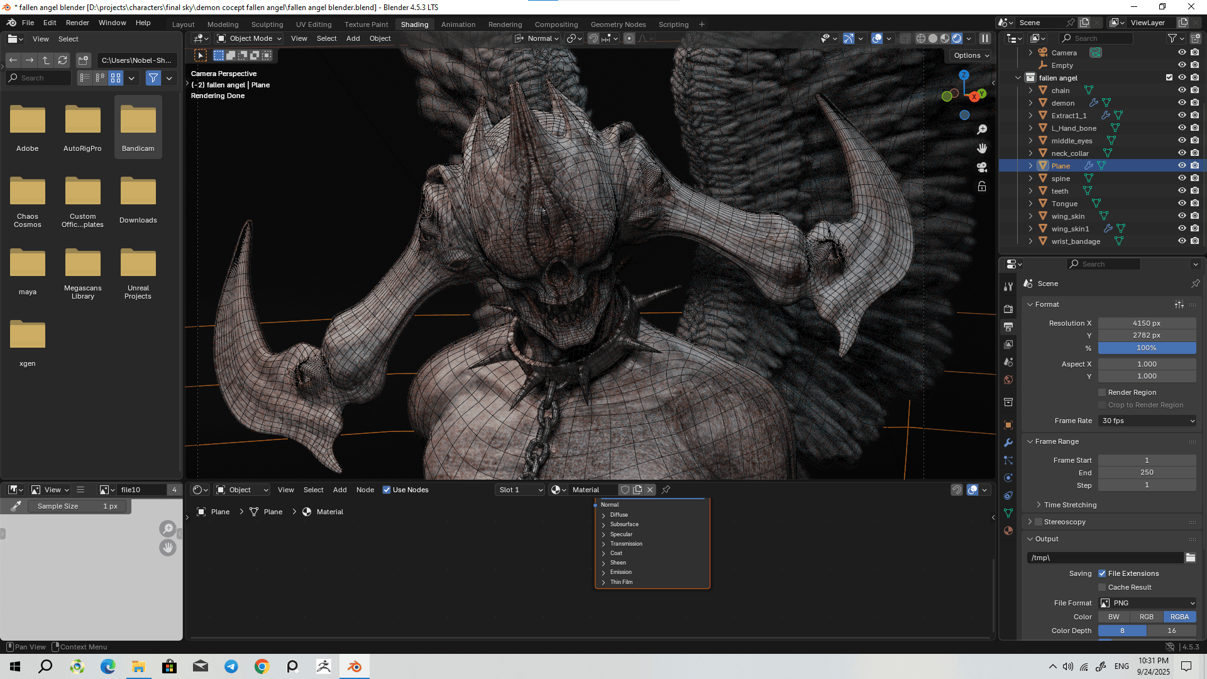The height and width of the screenshot is (679, 1207).
Task: Open the Format presets icon
Action: coord(1179,304)
